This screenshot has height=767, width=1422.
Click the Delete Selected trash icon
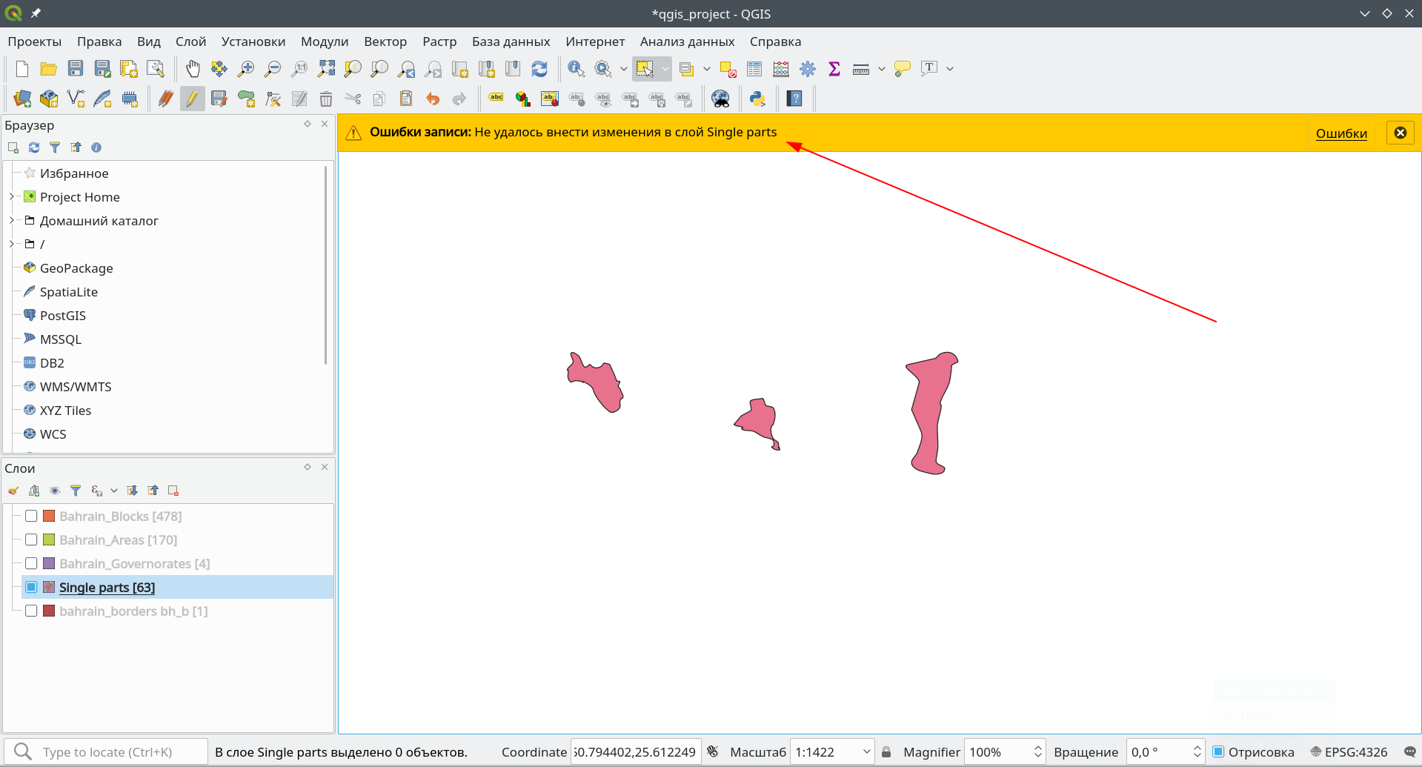[x=325, y=99]
